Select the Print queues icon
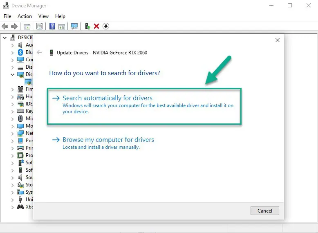This screenshot has width=318, height=233. [20, 148]
